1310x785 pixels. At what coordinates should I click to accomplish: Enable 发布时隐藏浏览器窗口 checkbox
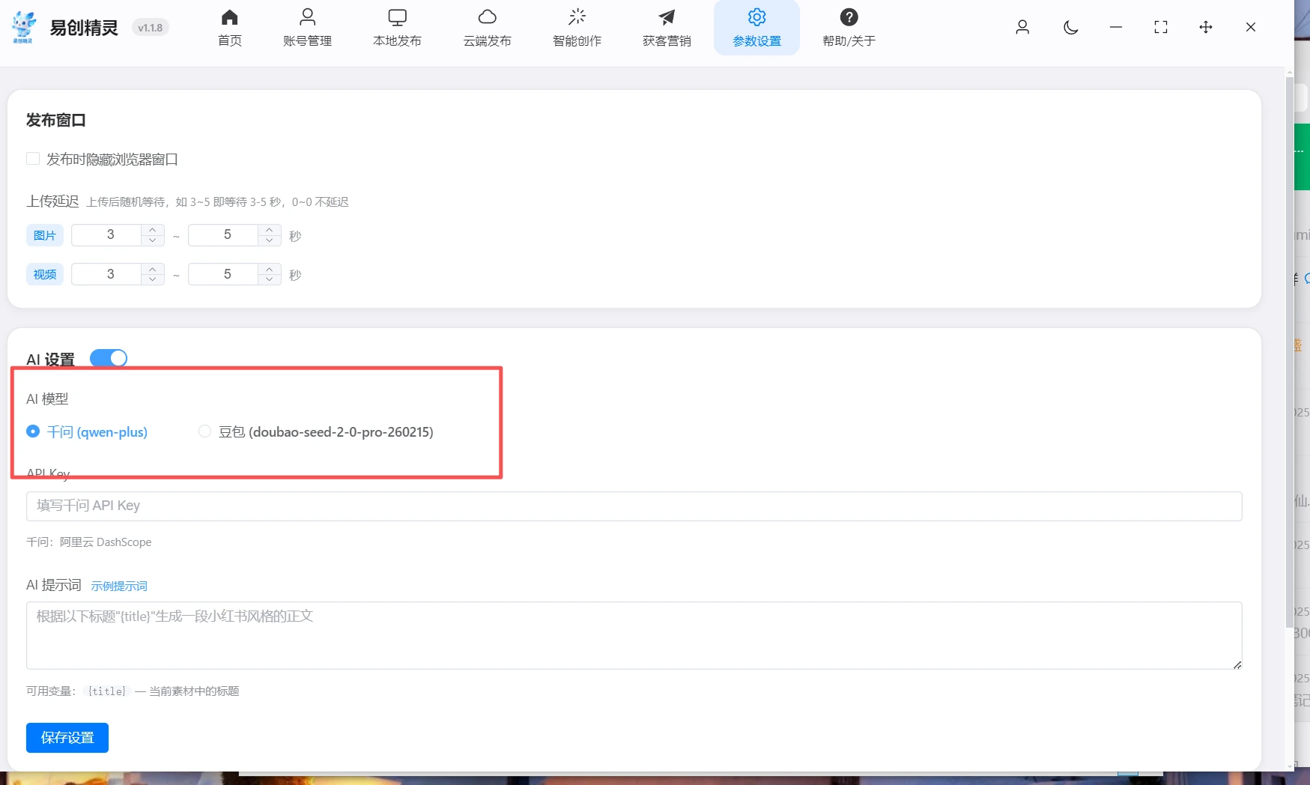pos(33,159)
